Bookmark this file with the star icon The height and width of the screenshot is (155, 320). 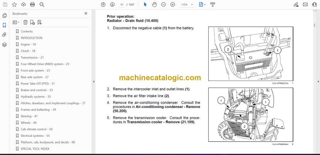[14, 5]
